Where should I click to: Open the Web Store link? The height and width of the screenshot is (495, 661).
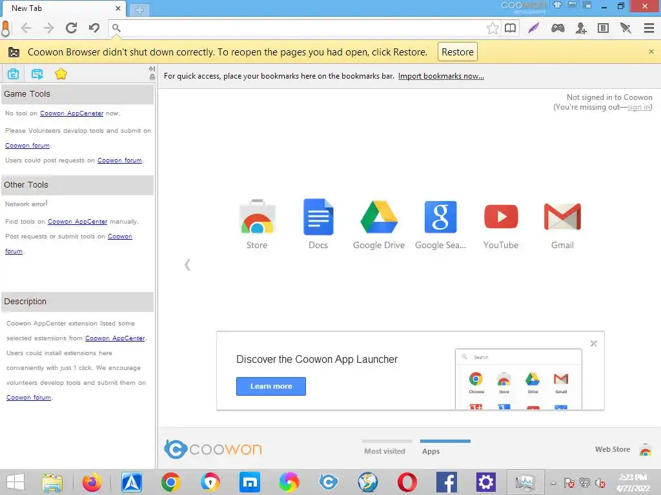(x=623, y=449)
